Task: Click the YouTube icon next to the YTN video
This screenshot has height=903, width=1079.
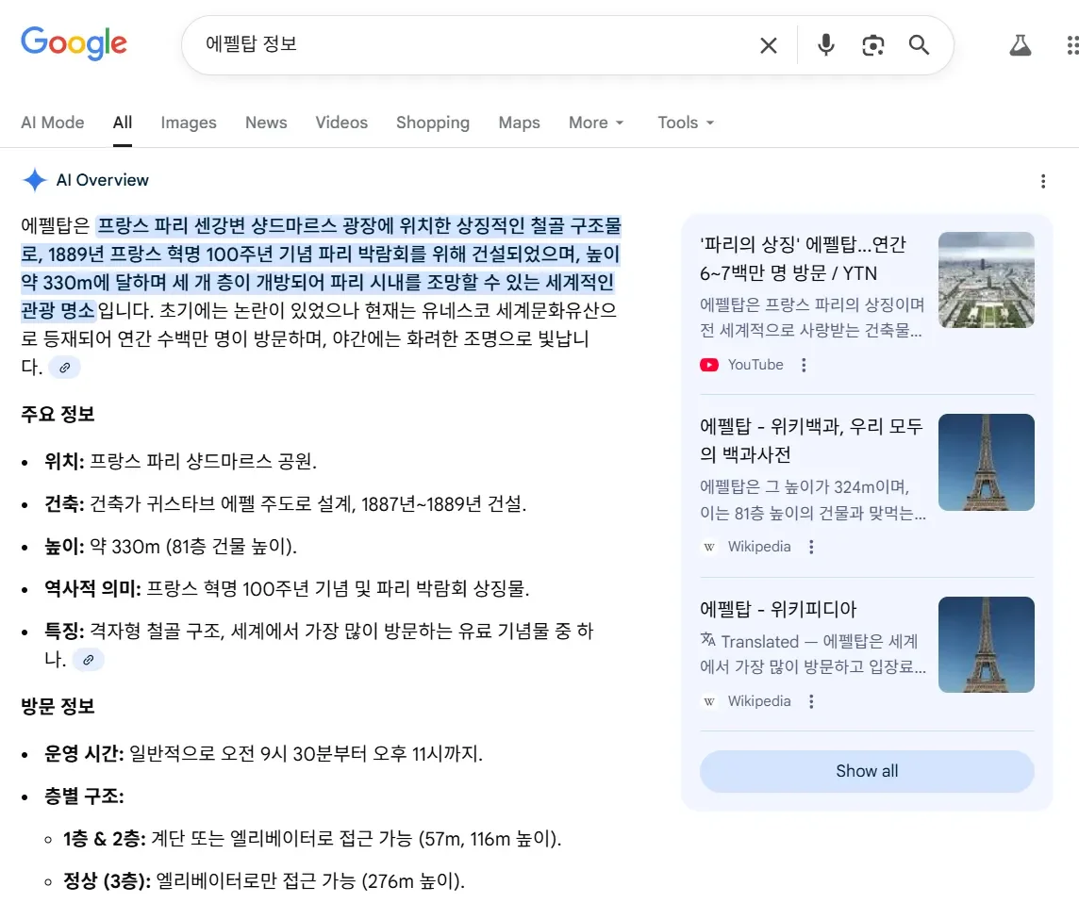Action: [x=708, y=365]
